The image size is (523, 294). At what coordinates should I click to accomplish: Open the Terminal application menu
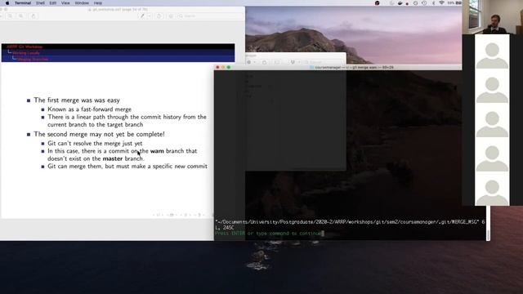tap(23, 3)
